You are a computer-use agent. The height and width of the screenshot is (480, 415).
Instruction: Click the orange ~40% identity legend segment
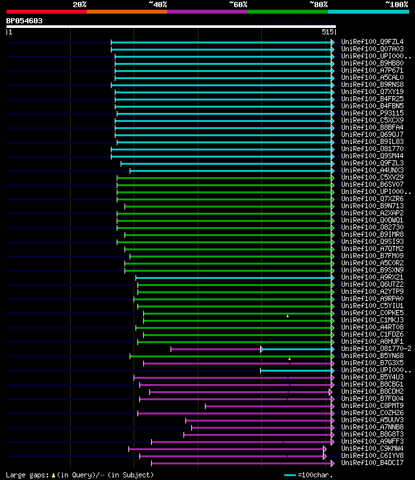(x=127, y=12)
